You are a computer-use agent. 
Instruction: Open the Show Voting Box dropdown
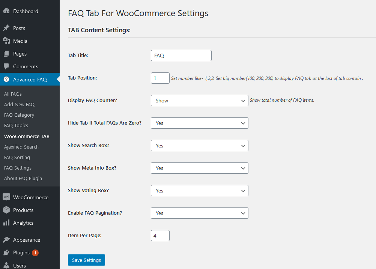coord(200,191)
